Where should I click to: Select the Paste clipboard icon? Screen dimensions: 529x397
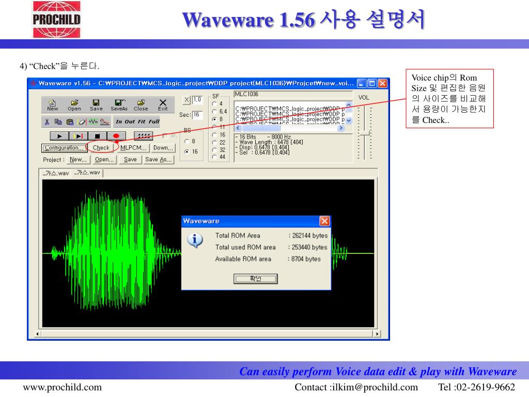tap(70, 122)
